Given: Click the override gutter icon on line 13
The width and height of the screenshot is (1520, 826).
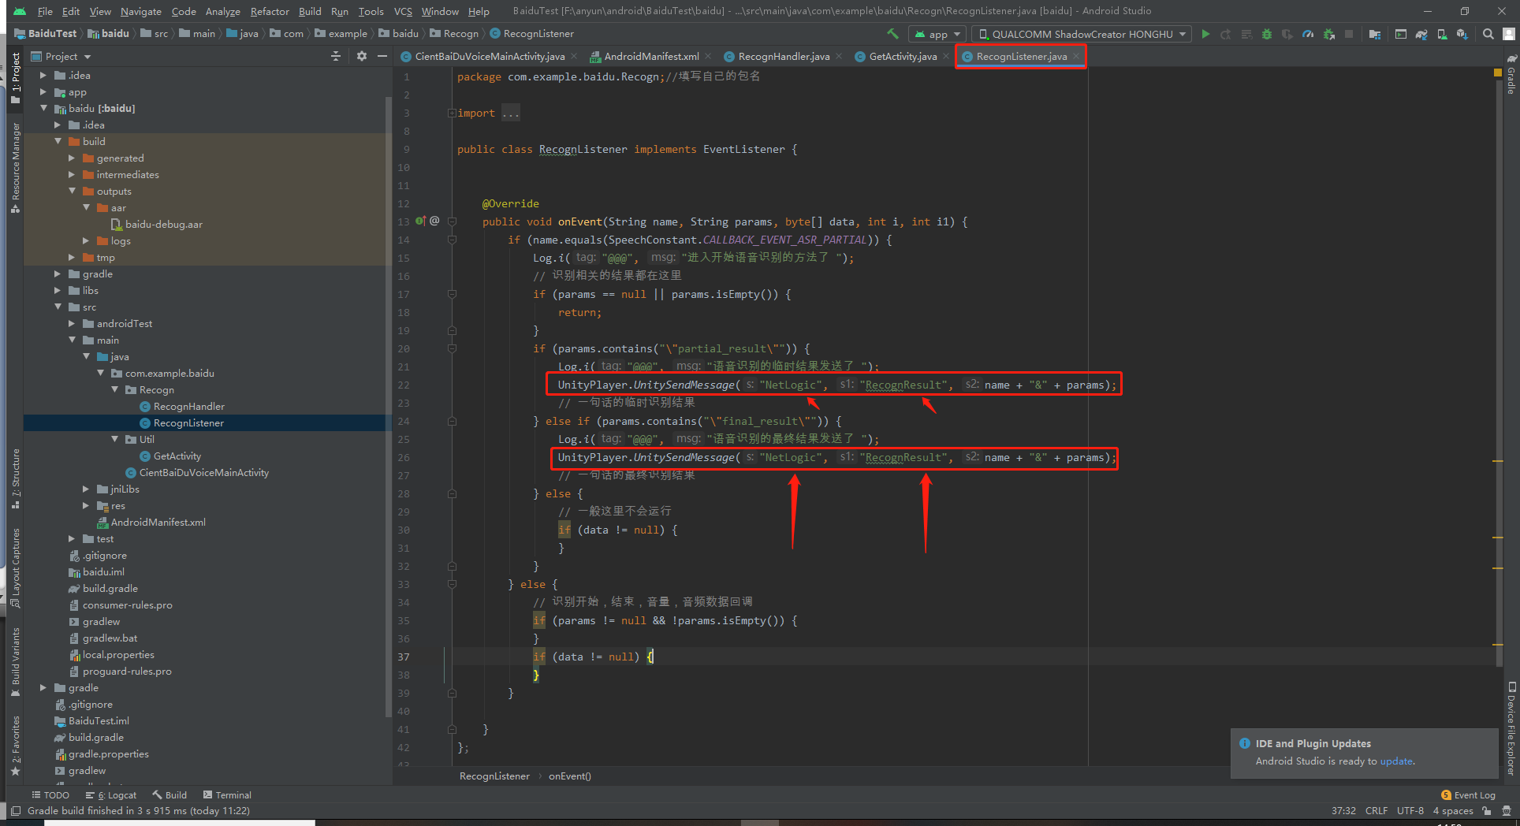Looking at the screenshot, I should tap(421, 221).
